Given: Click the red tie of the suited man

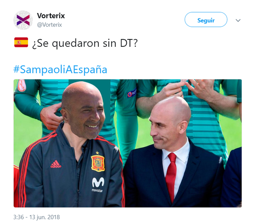Looking at the screenshot, I should click(171, 177).
